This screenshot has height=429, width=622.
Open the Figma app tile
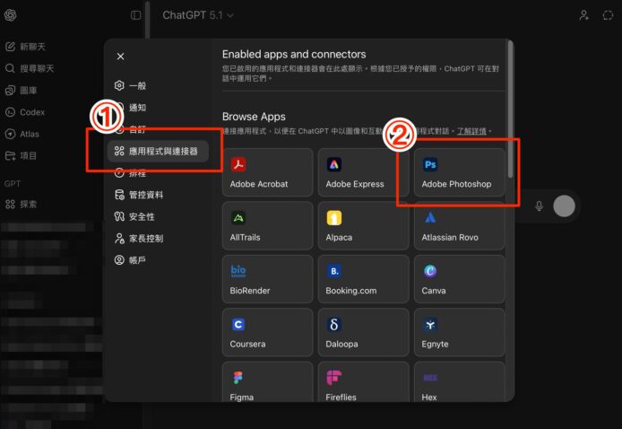click(x=267, y=384)
